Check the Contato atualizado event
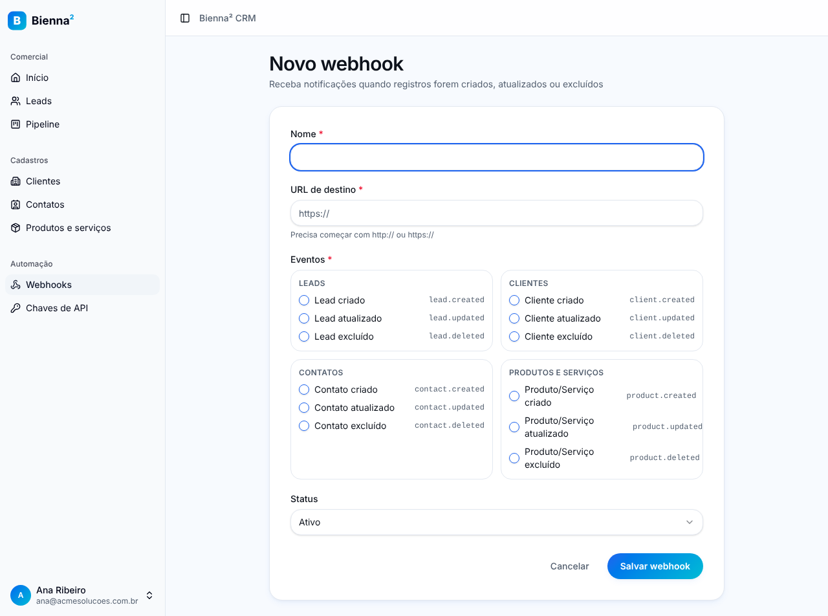 [304, 408]
